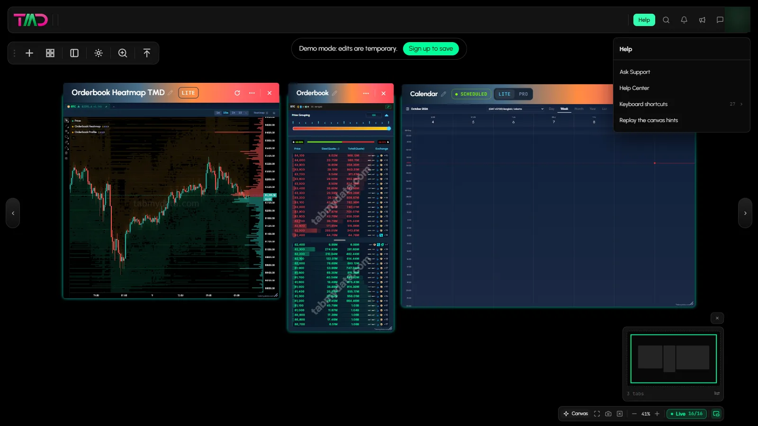Image resolution: width=758 pixels, height=426 pixels.
Task: Click the fit-to-screen icon
Action: coord(597,414)
